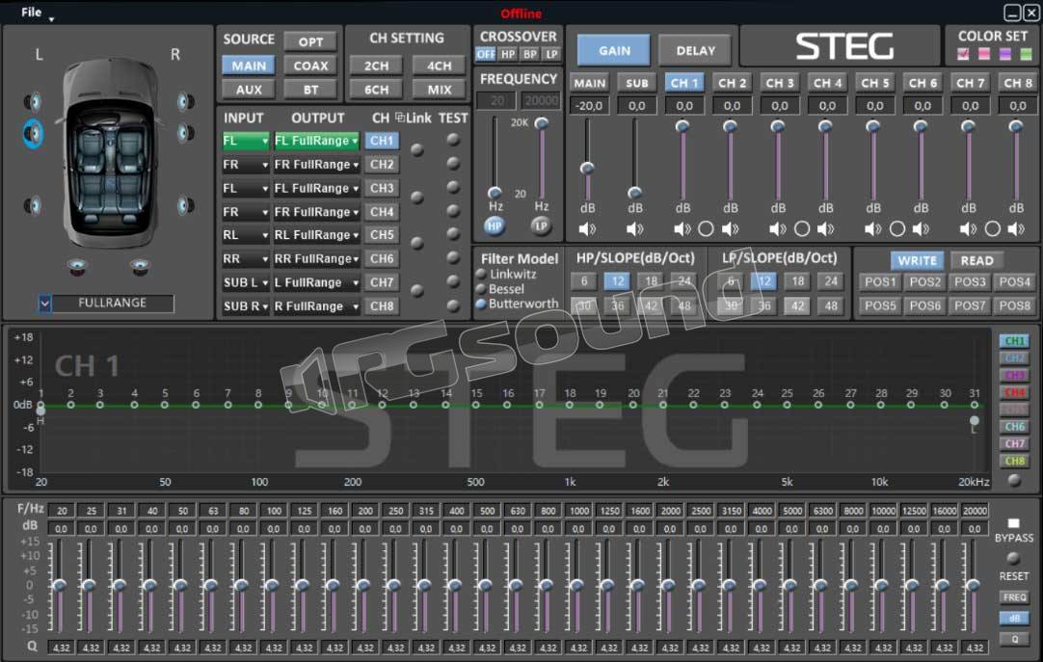Open the FL input dropdown for CH1
Image resolution: width=1043 pixels, height=662 pixels.
246,141
